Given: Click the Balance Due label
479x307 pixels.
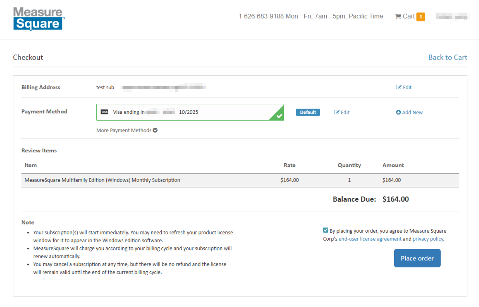Looking at the screenshot, I should [x=354, y=199].
